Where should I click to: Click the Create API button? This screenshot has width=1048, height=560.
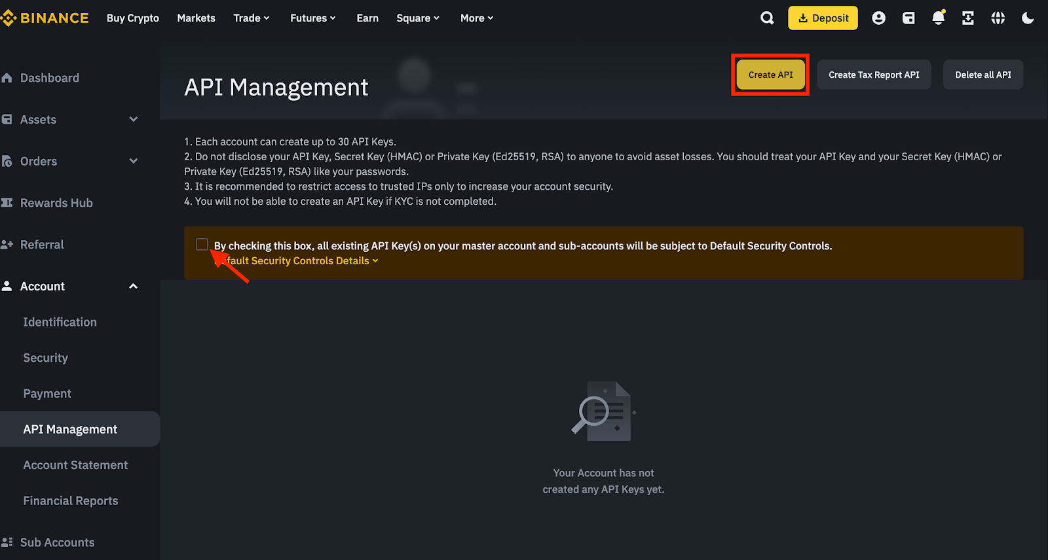tap(770, 75)
